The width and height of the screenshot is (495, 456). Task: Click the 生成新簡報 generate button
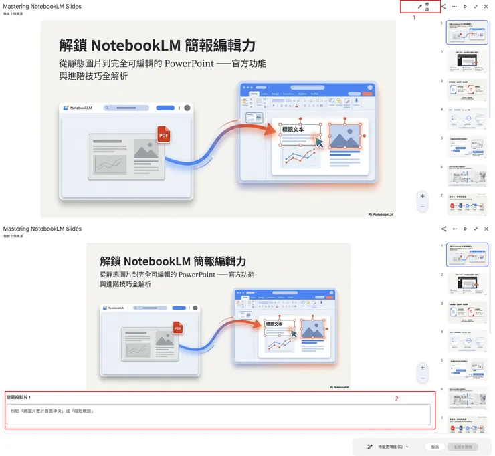pos(463,447)
